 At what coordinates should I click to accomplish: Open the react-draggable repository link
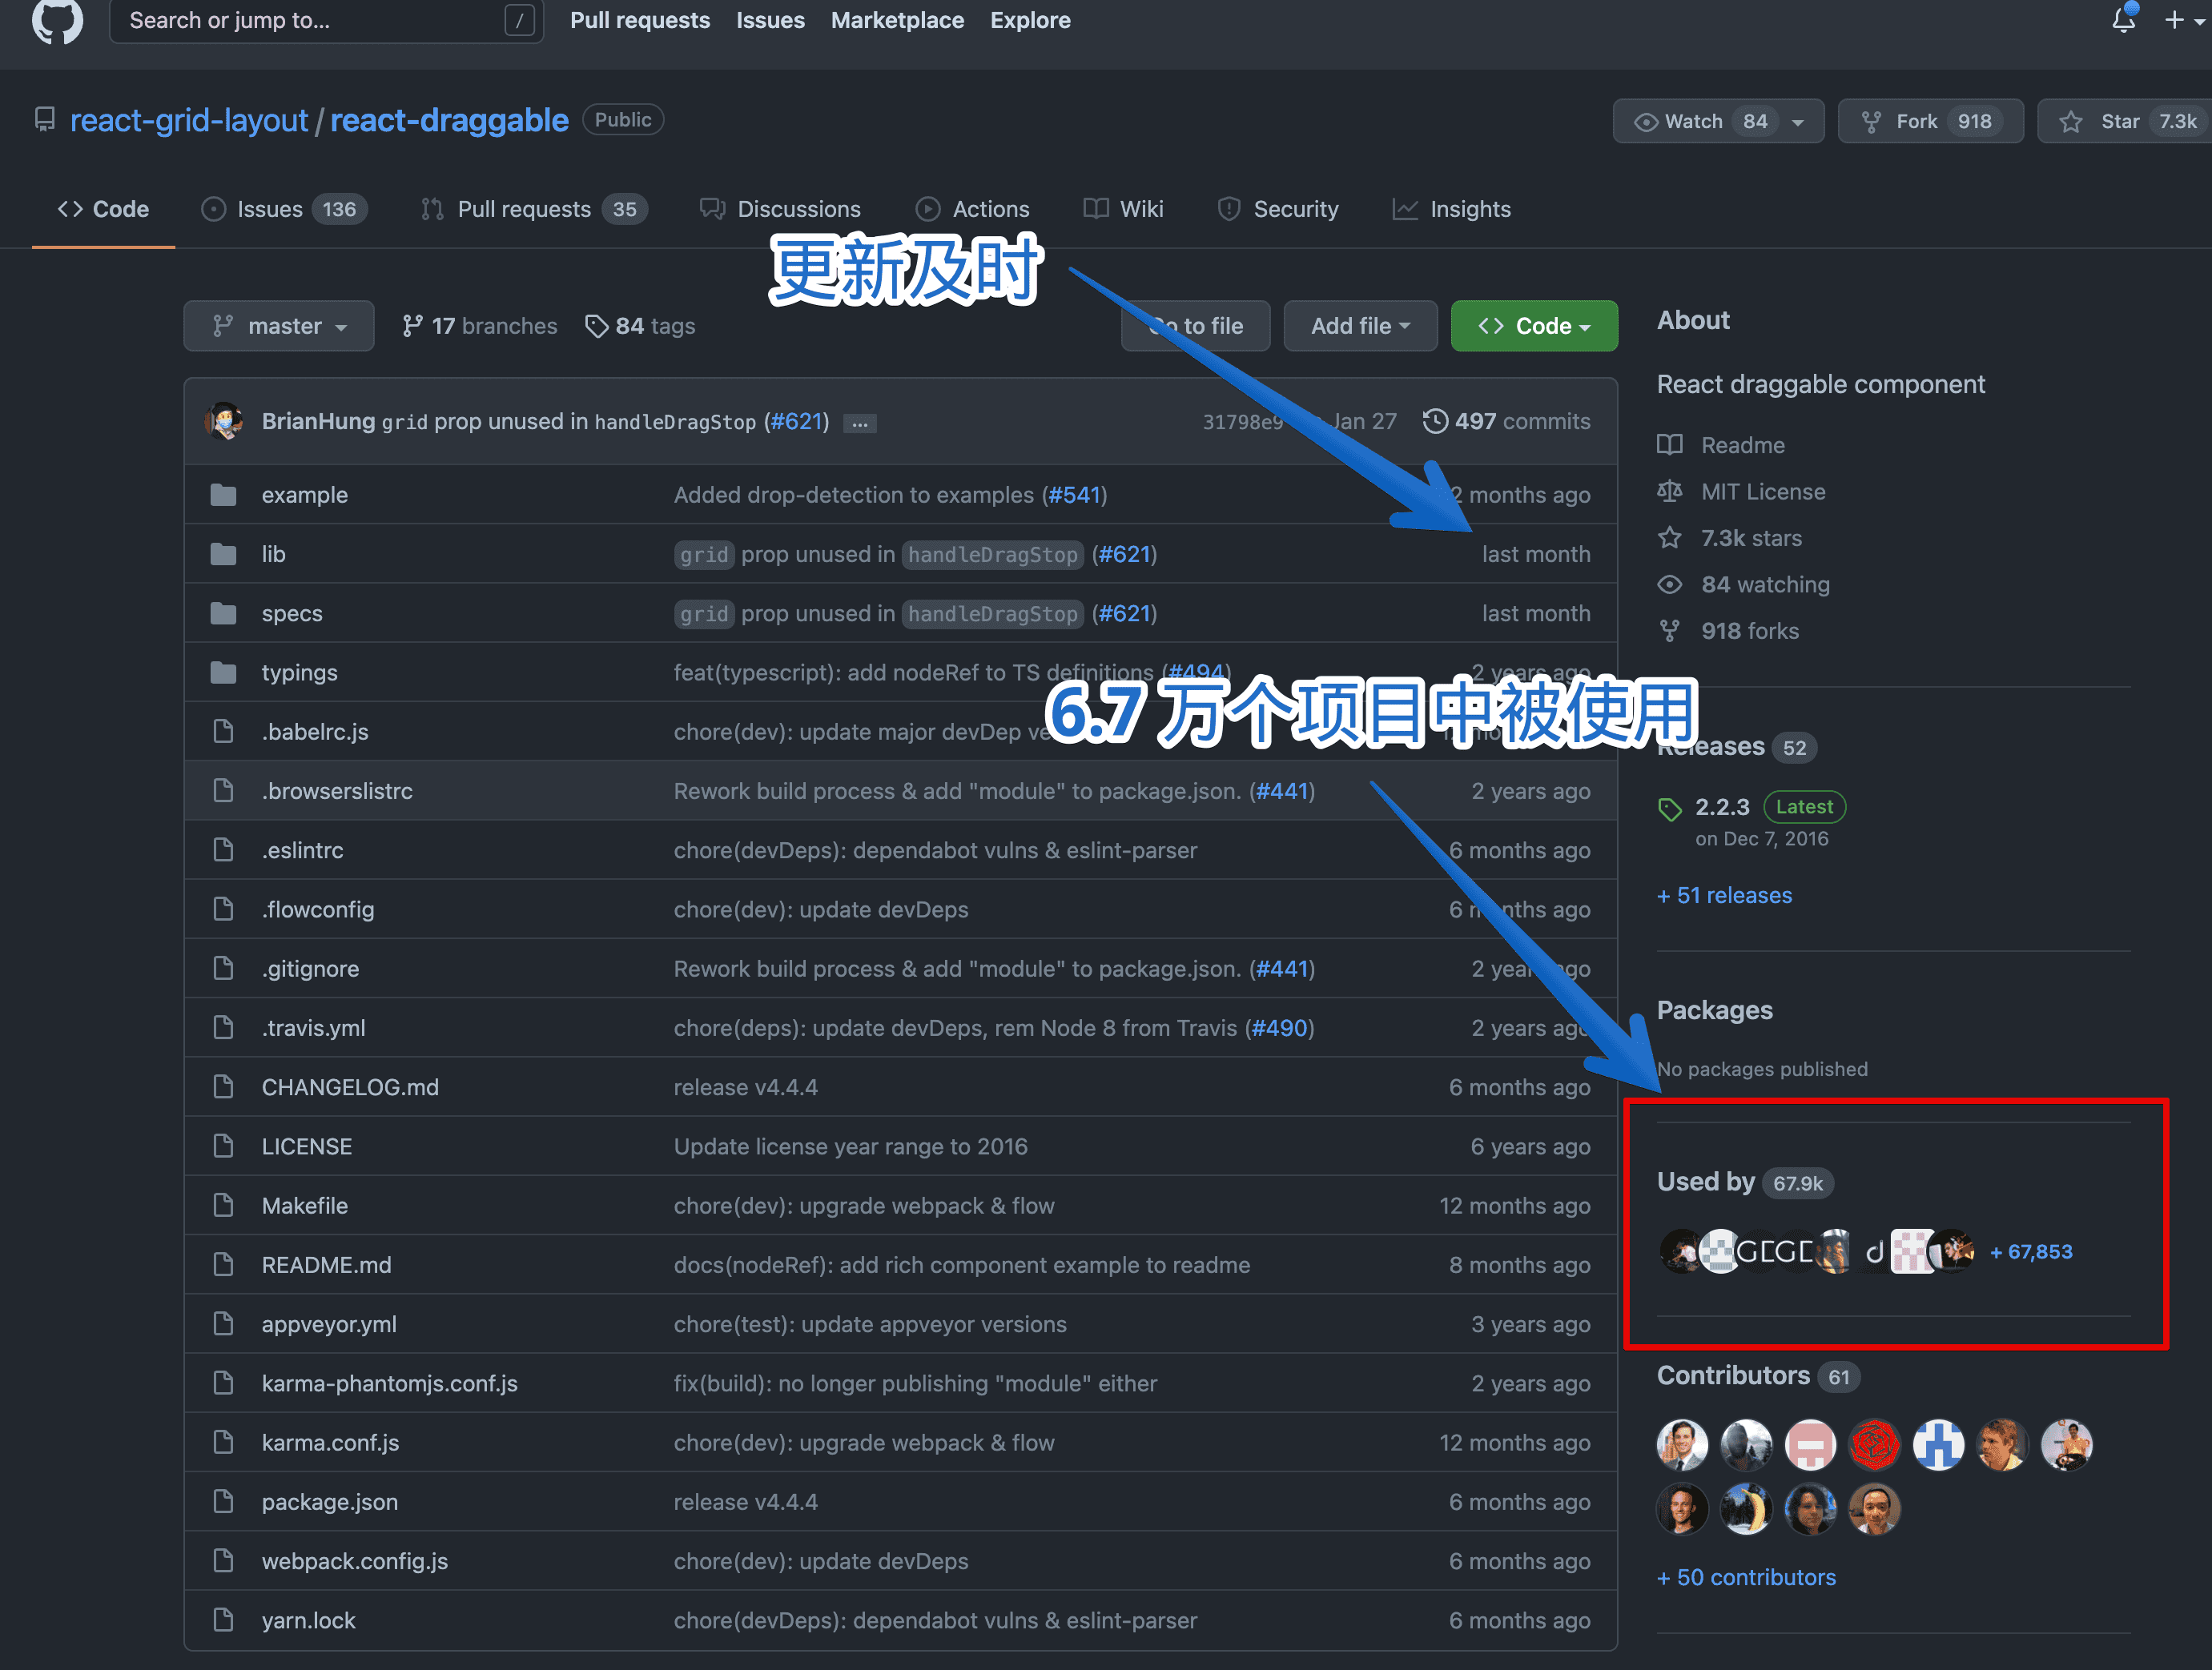[x=449, y=120]
